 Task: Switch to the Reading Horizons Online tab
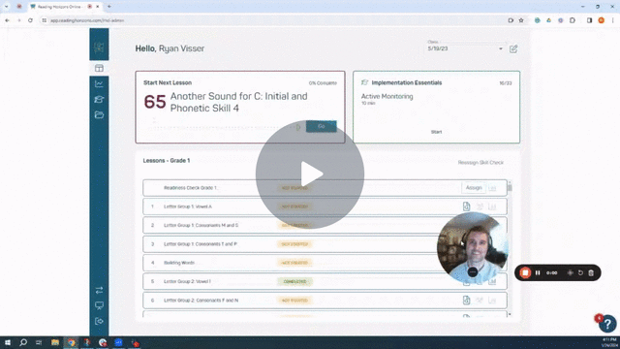click(x=60, y=7)
